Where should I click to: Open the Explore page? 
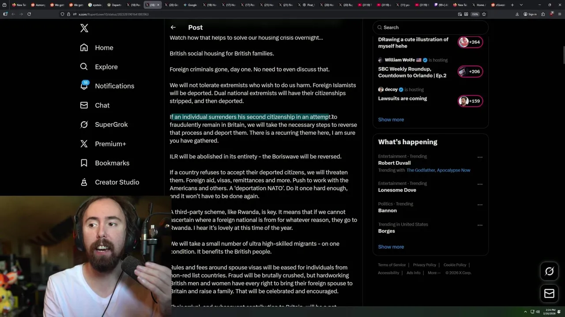tap(99, 67)
